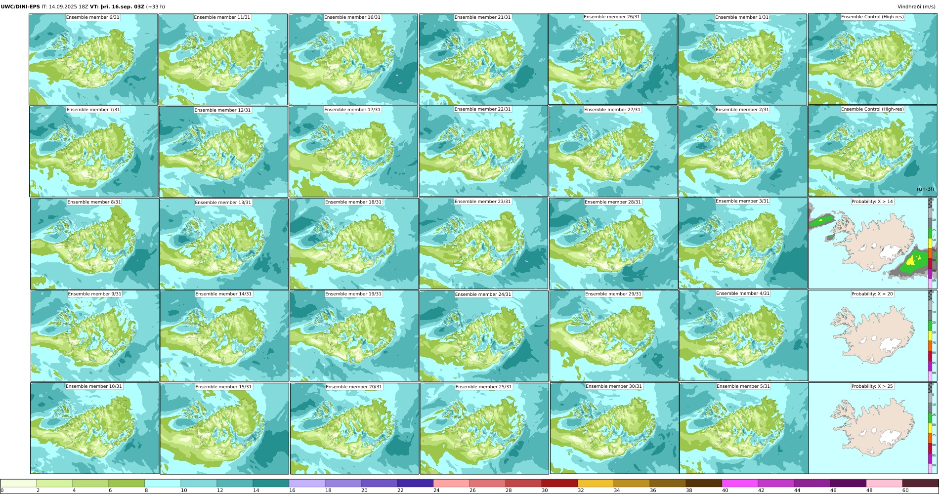The width and height of the screenshot is (939, 494).
Task: Open the Ensemble member 27/31 map
Action: click(613, 152)
